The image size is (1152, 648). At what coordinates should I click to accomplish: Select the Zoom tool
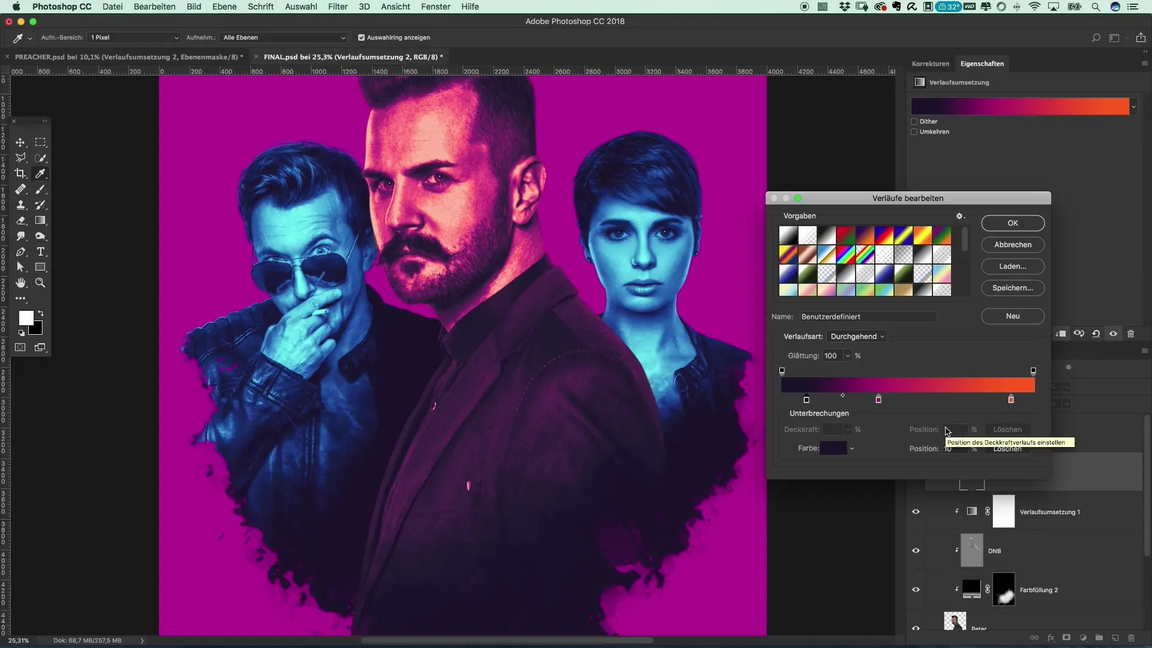[40, 283]
